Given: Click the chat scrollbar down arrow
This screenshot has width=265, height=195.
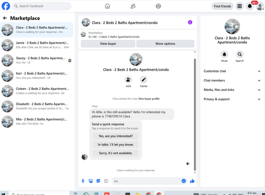Looking at the screenshot, I should pos(195,172).
